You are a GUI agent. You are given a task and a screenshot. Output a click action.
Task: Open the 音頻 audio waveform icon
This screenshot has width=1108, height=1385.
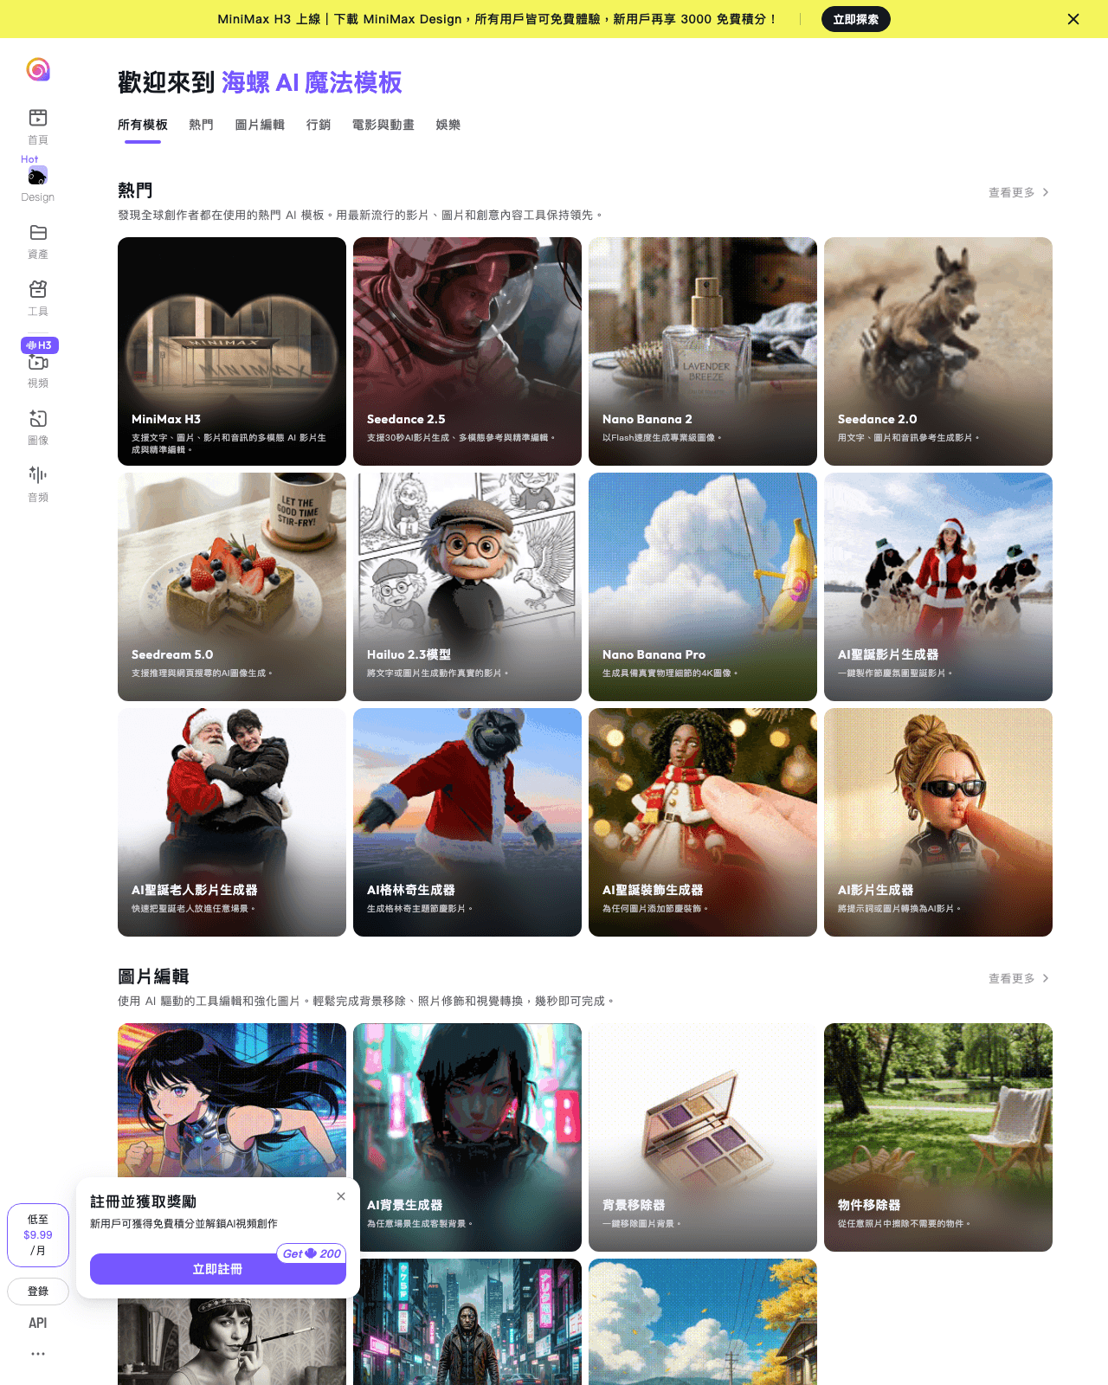click(38, 474)
